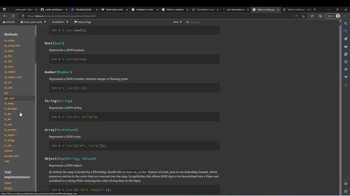350x196 pixels.
Task: Open the Bing chat icon in sidebar
Action: [346, 32]
